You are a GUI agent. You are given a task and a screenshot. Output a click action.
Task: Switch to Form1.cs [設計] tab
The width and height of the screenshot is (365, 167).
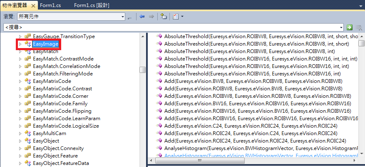(92, 5)
